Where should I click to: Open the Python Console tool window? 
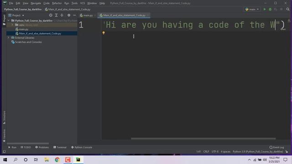(x=82, y=147)
